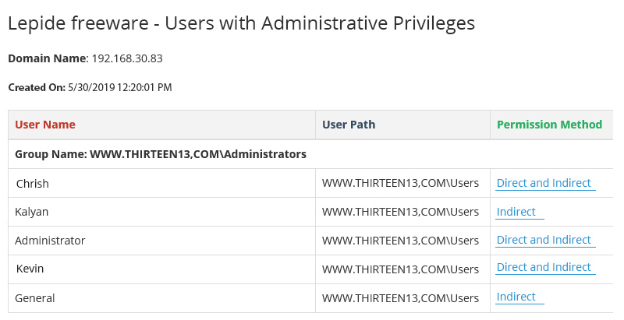Screen dimensions: 624x320
Task: Open Administrator's Direct and Indirect link
Action: [544, 240]
